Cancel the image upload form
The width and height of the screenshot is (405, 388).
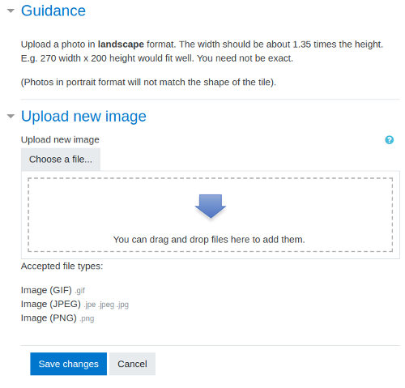[x=132, y=364]
